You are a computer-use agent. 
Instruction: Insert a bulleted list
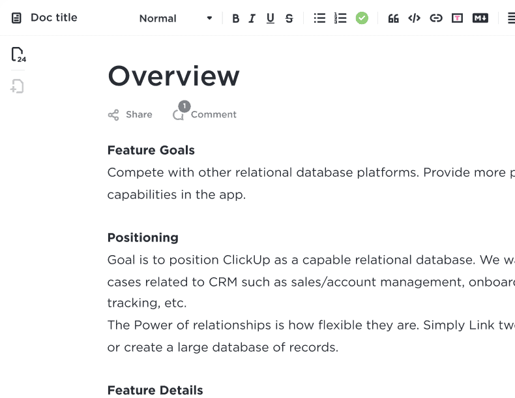tap(319, 18)
